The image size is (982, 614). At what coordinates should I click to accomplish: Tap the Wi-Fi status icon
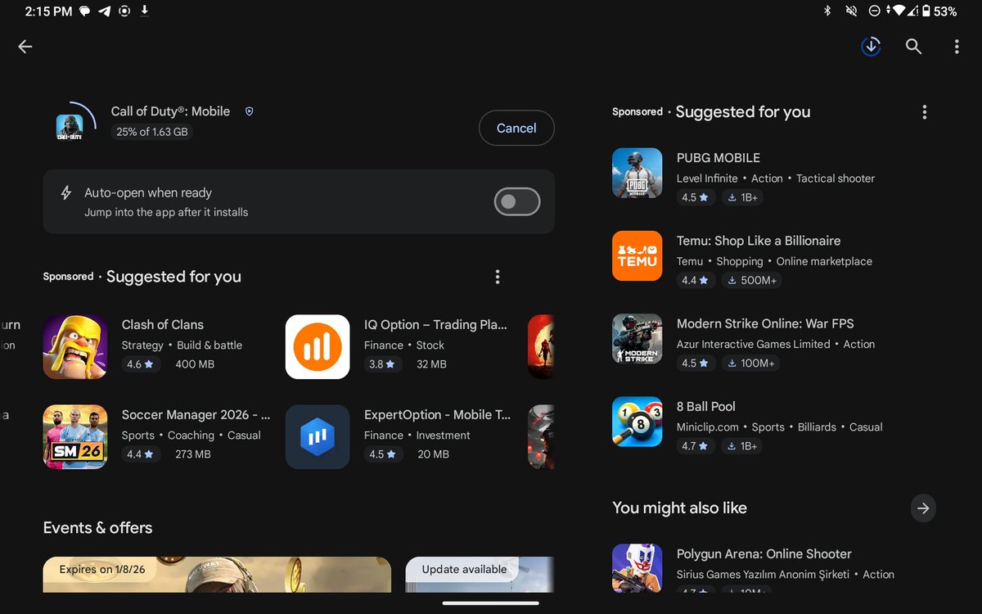[899, 11]
